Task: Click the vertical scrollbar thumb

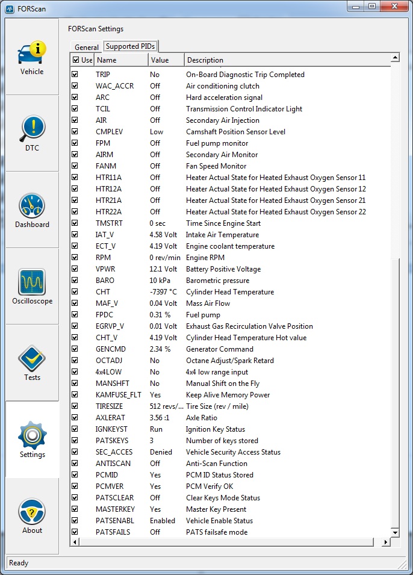Action: click(x=395, y=393)
